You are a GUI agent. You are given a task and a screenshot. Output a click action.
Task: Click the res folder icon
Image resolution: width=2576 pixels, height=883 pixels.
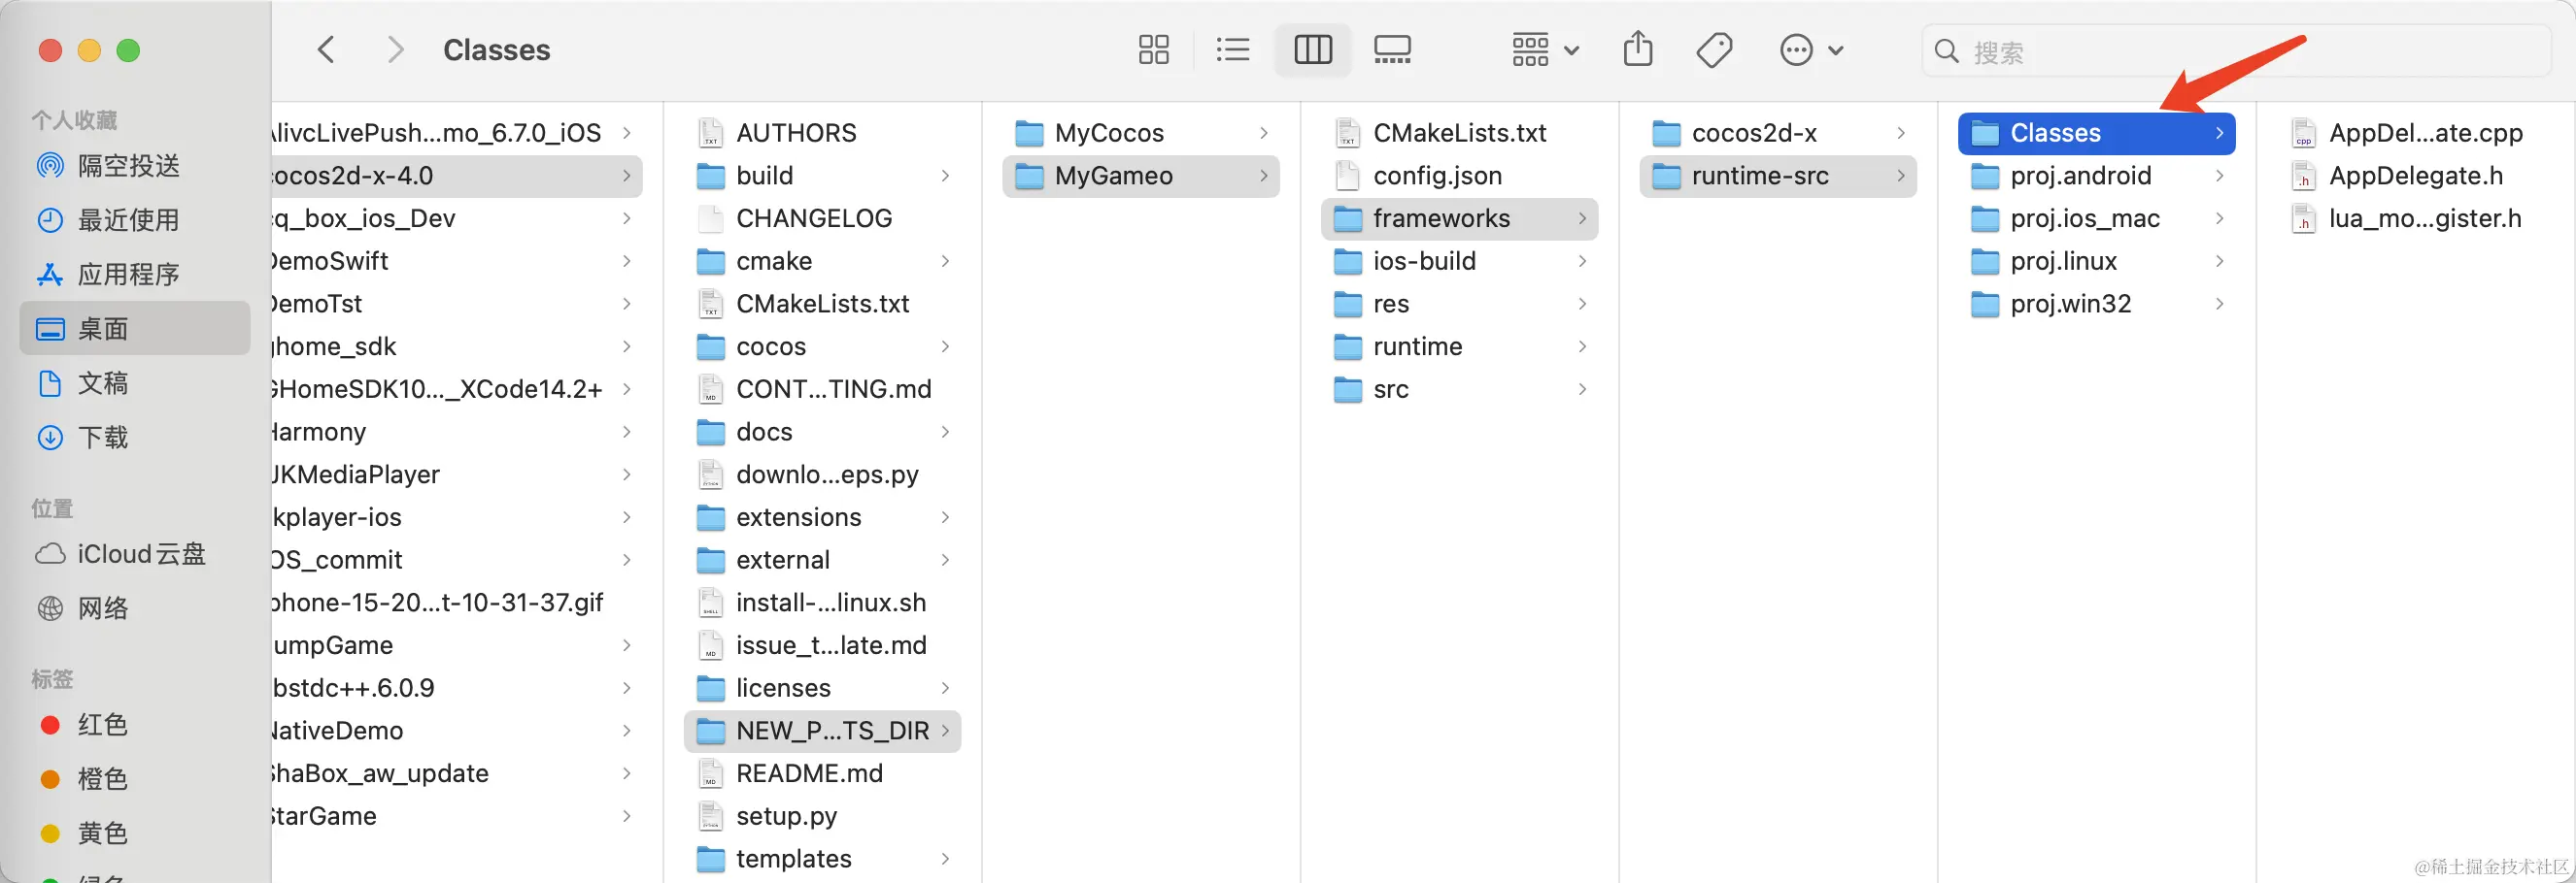click(1348, 305)
